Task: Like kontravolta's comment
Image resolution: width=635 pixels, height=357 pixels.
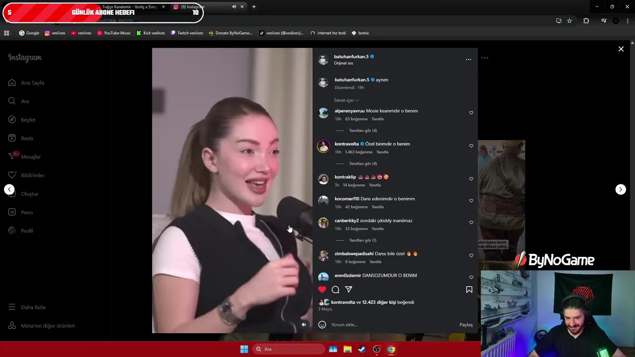Action: click(471, 146)
